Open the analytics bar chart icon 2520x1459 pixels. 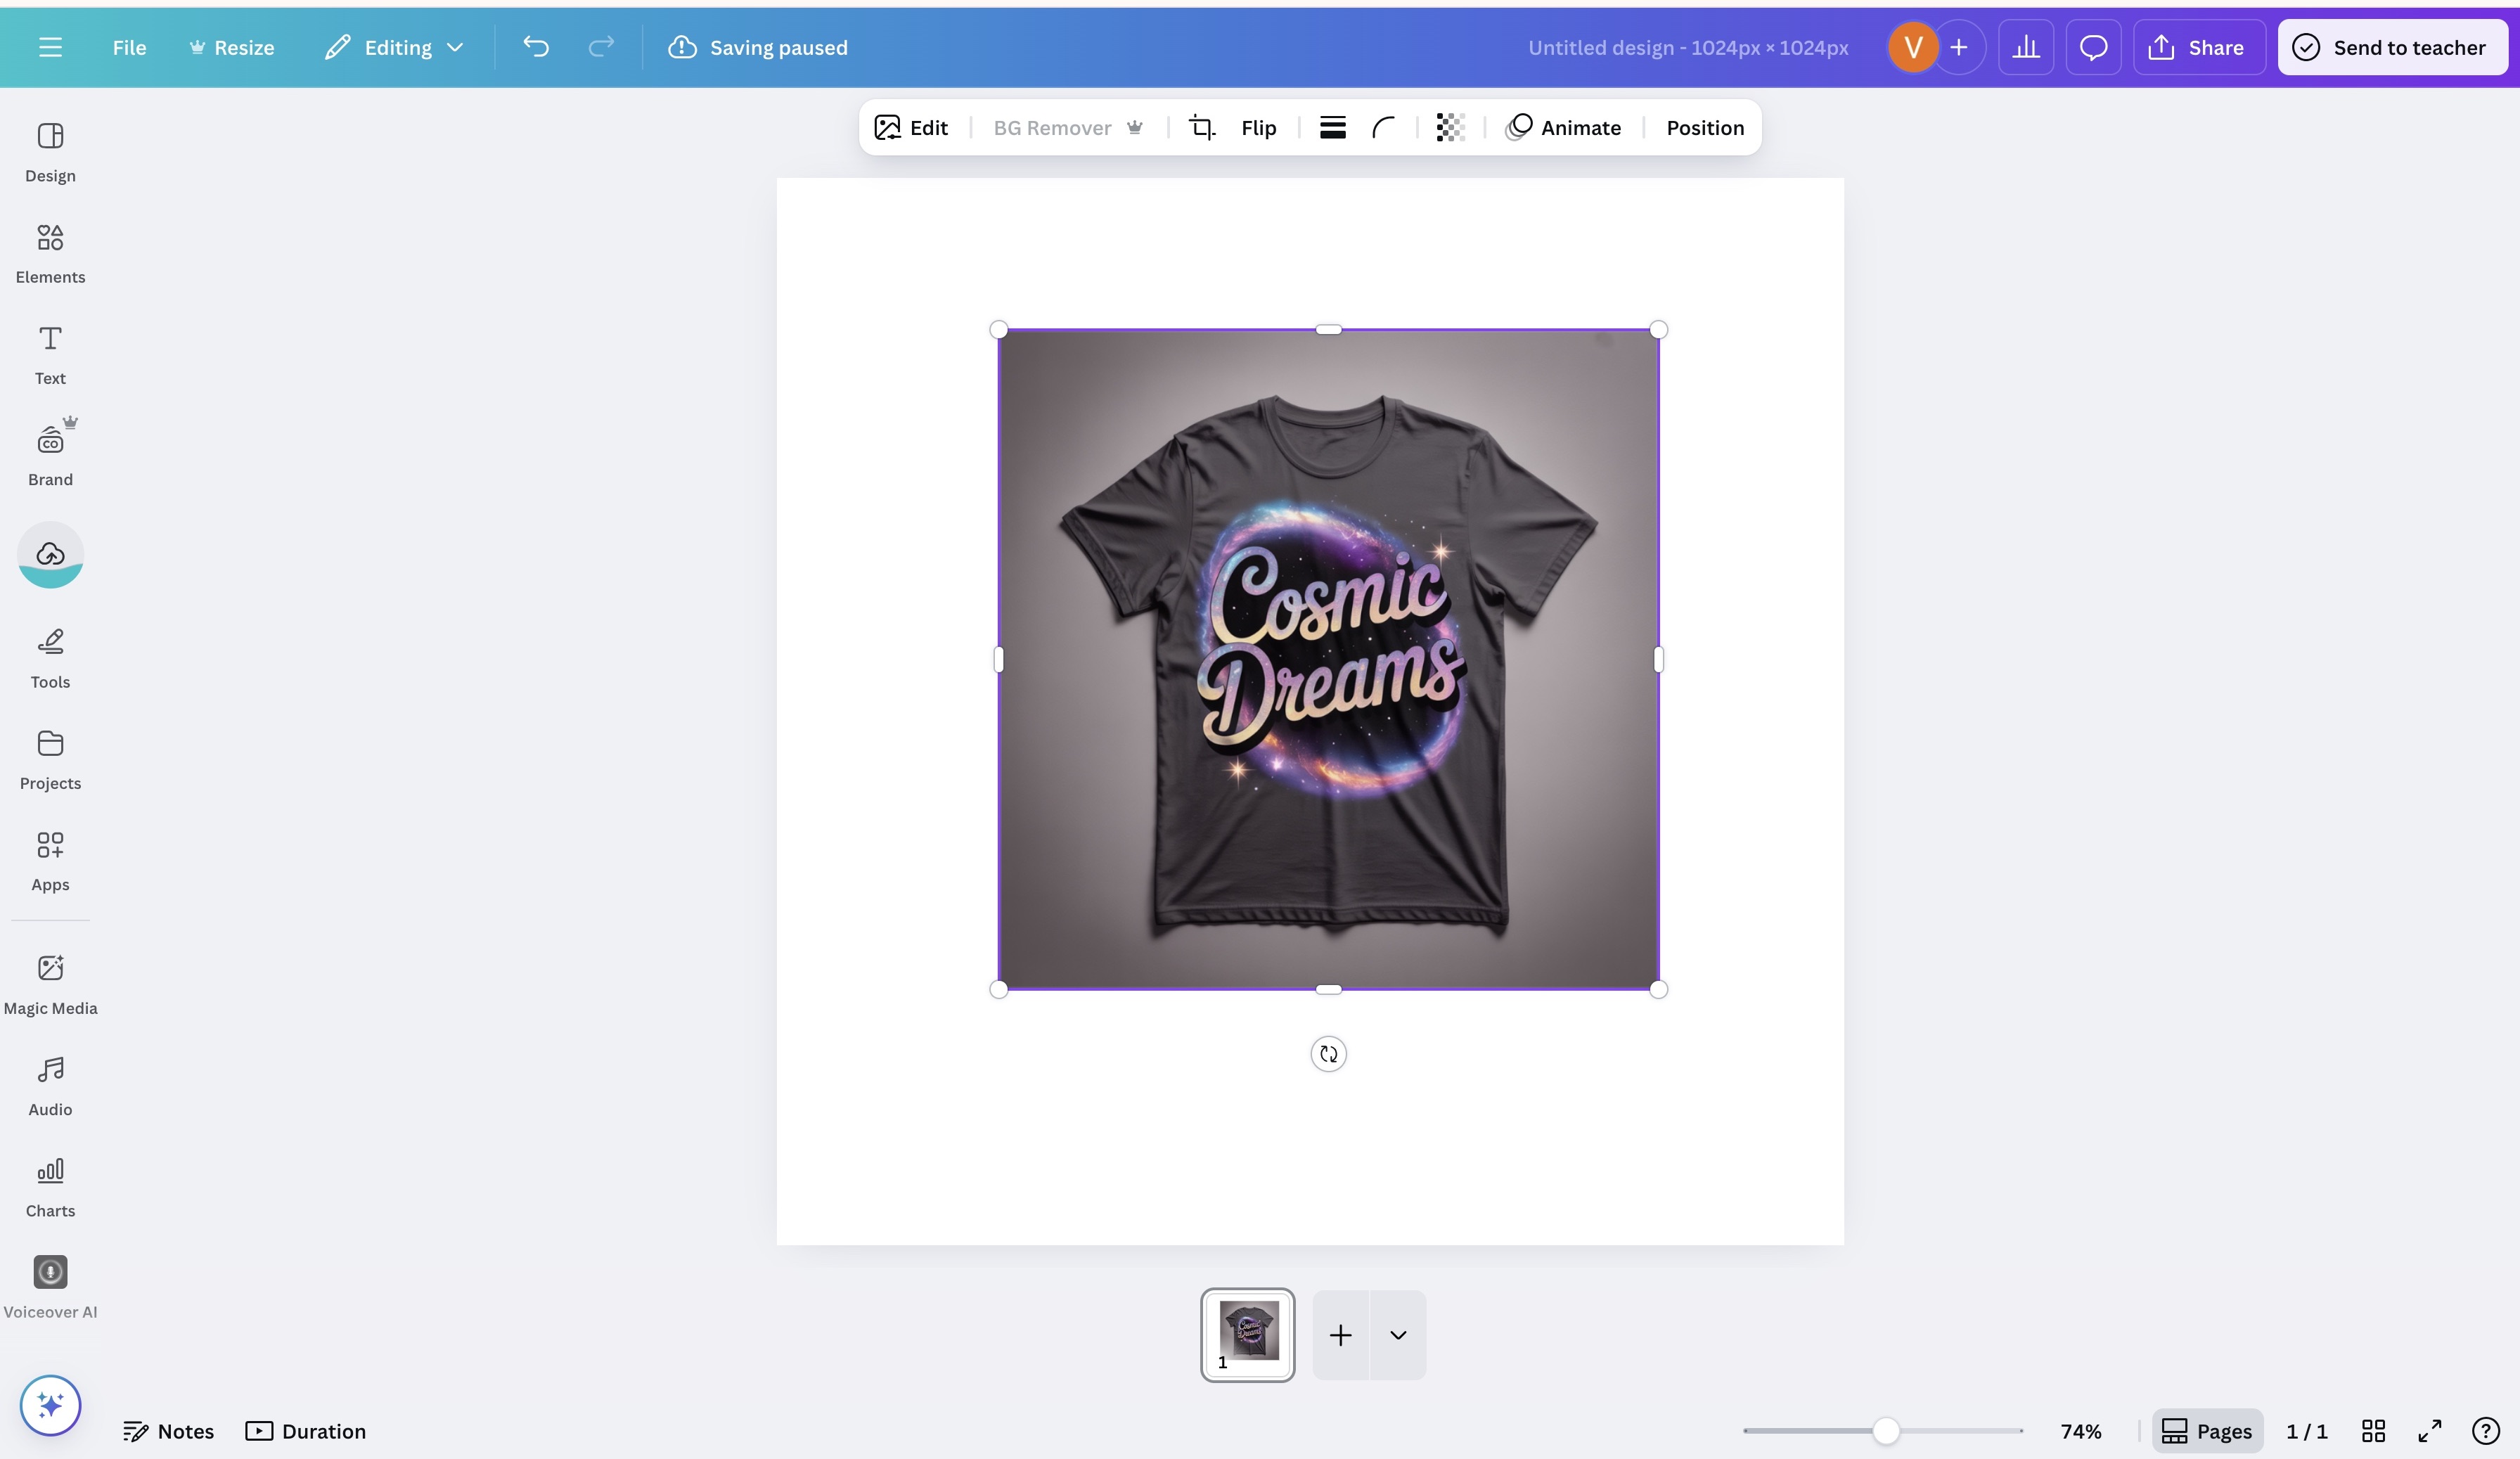[2026, 47]
